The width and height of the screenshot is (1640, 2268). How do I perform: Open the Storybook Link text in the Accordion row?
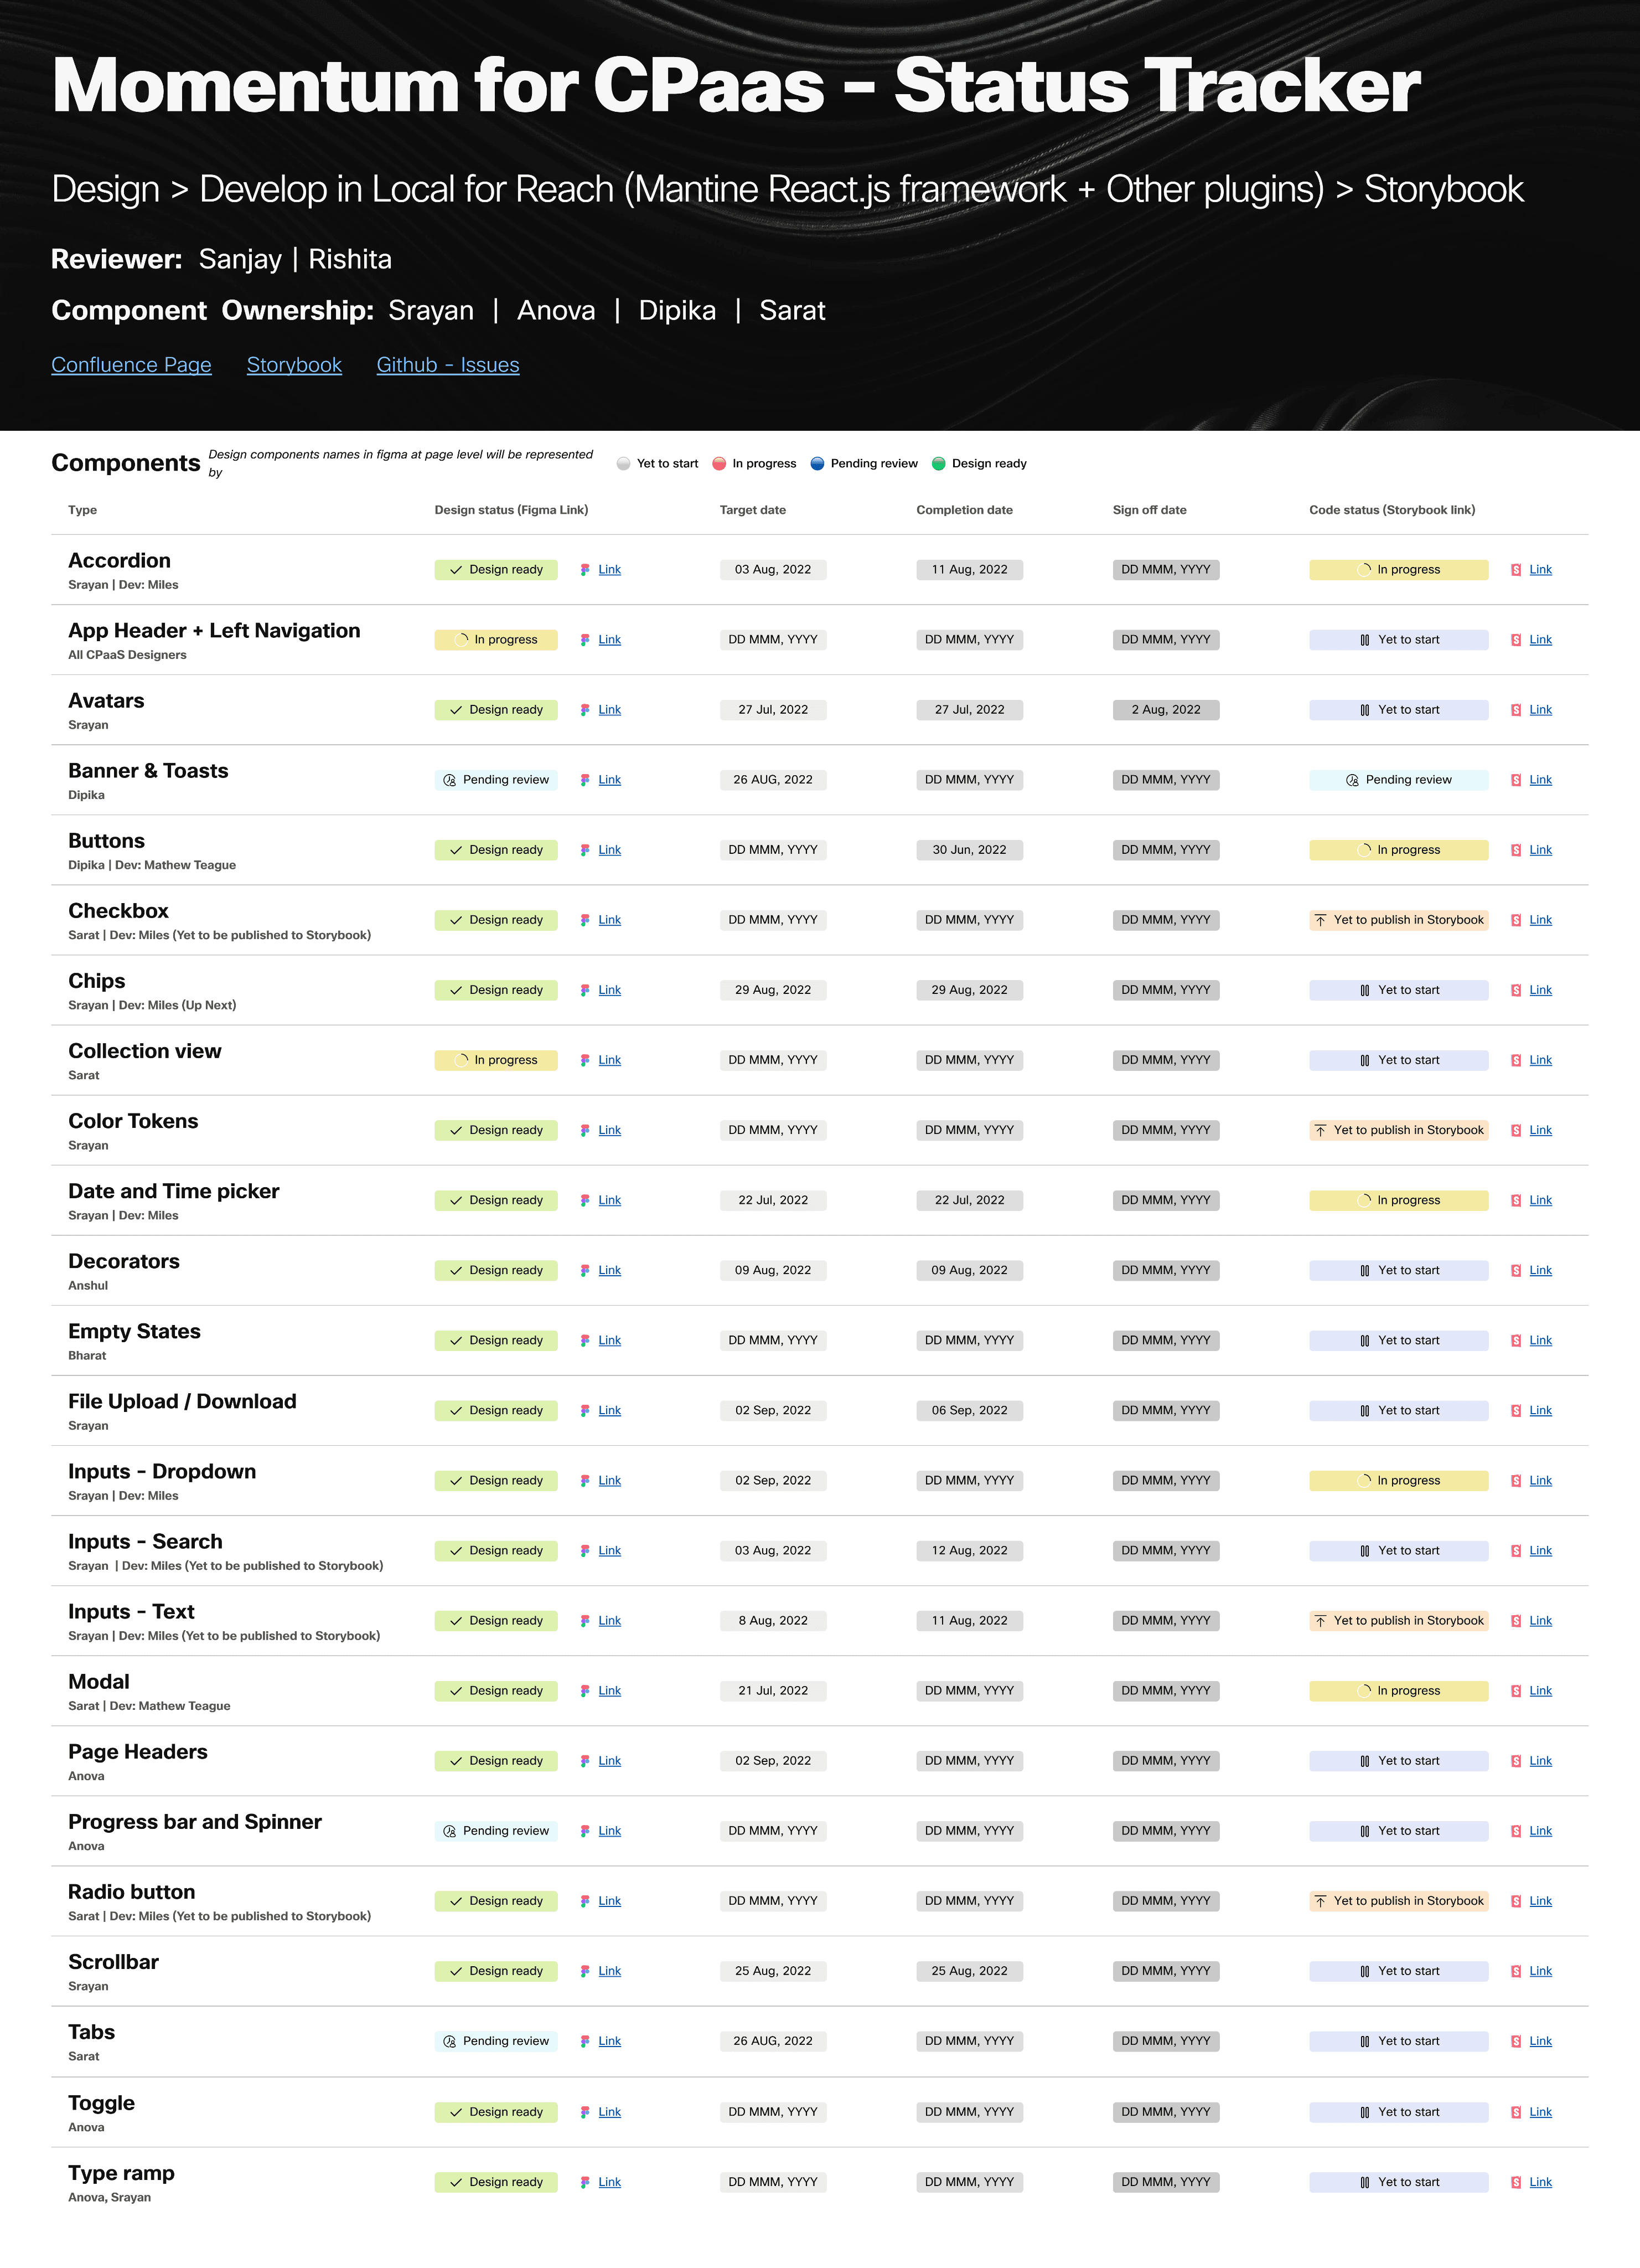click(x=1541, y=570)
